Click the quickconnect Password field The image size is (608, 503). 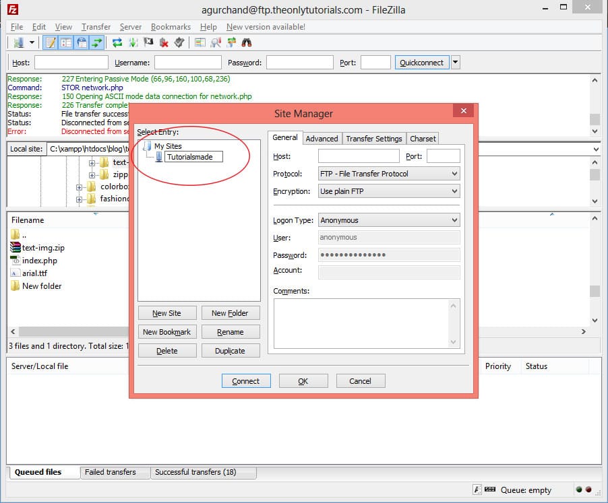pyautogui.click(x=300, y=63)
